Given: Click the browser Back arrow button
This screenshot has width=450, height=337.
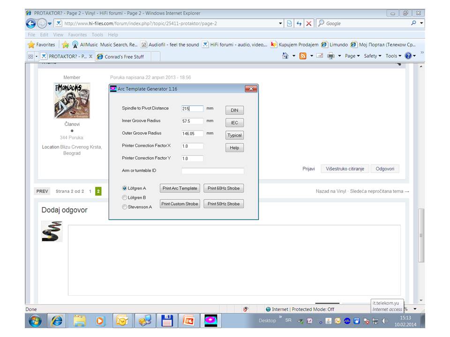Looking at the screenshot, I should [x=31, y=23].
